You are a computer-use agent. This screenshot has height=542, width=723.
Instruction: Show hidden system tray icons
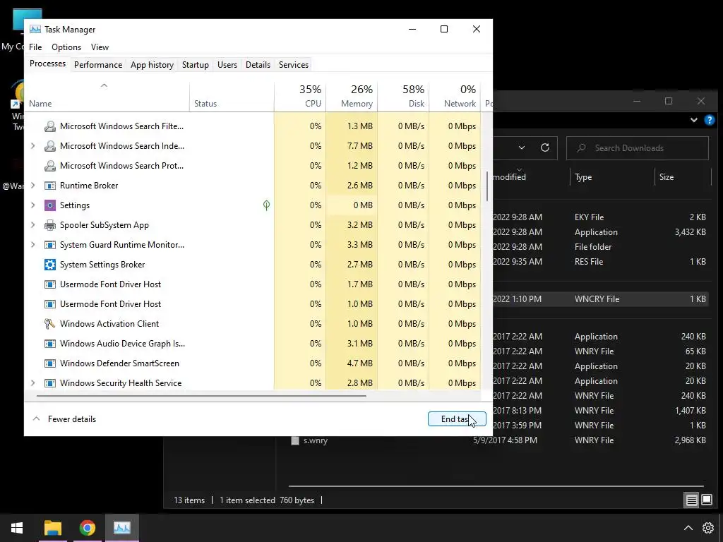[688, 528]
